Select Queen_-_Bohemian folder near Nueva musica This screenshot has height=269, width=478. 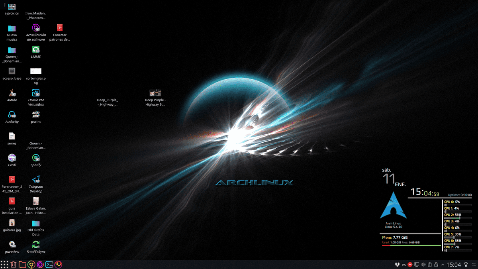click(12, 54)
